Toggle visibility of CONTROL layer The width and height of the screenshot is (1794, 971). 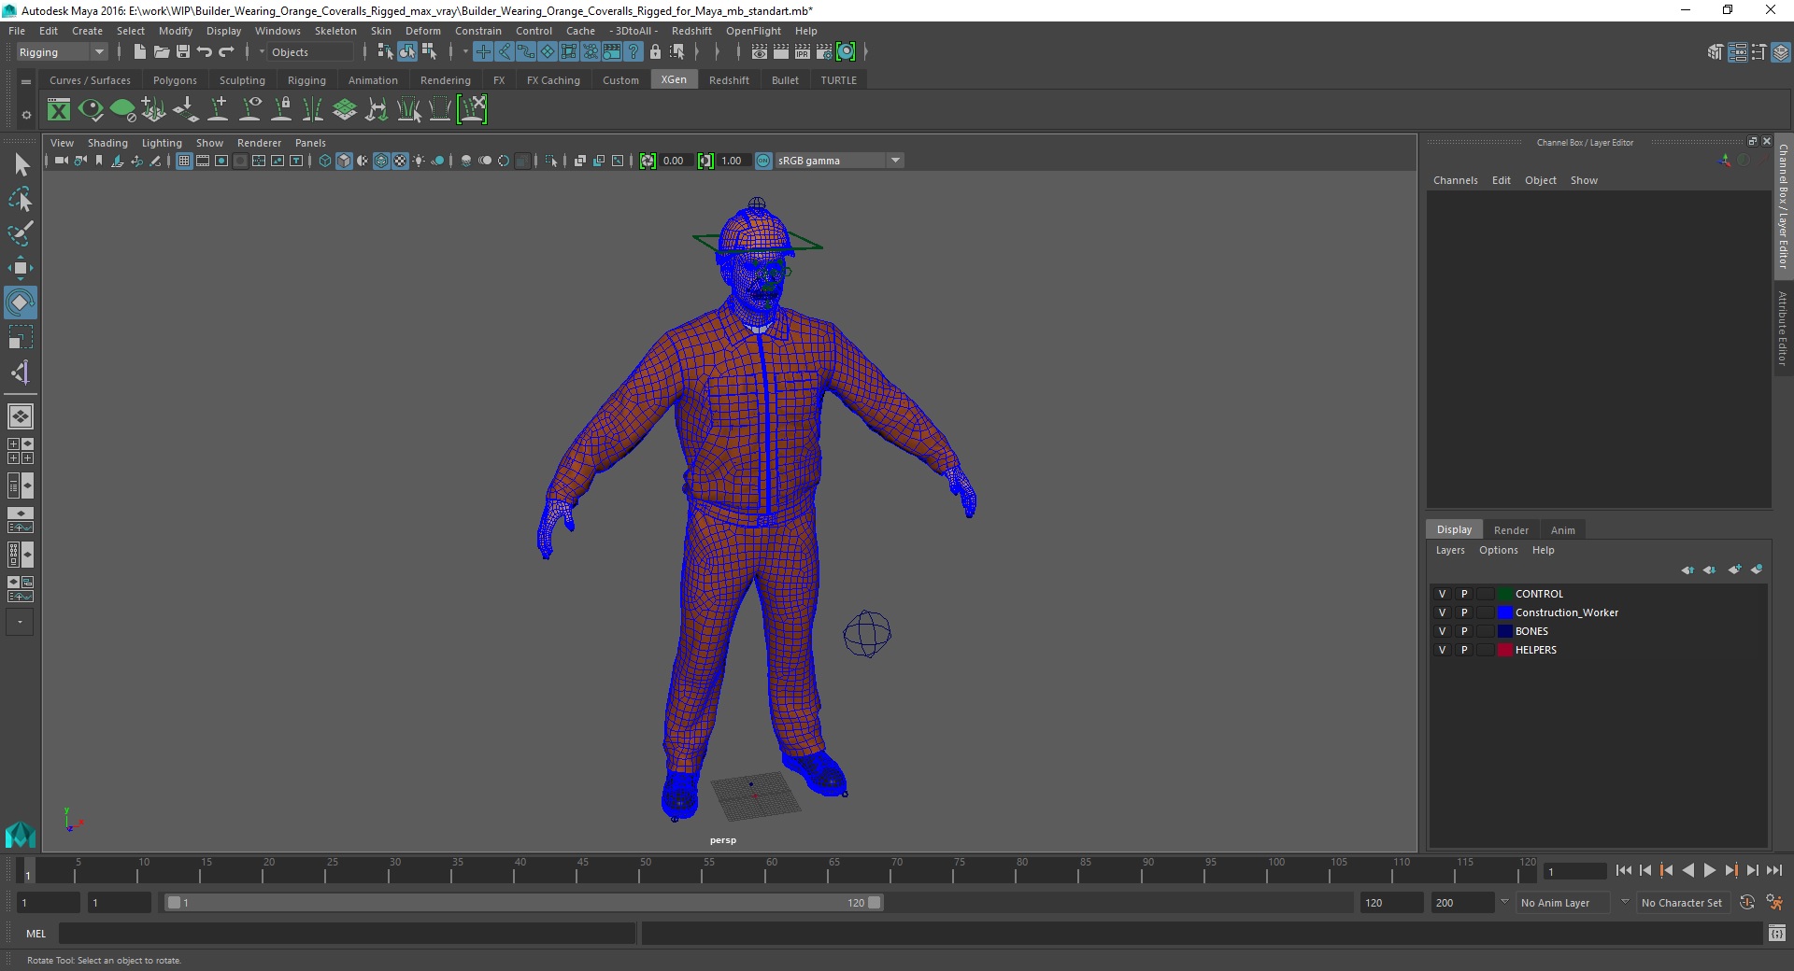click(1442, 594)
